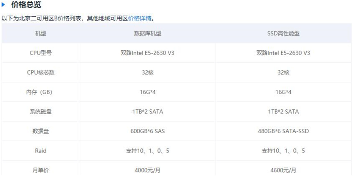This screenshot has width=353, height=176.
Task: Click 1TB*2 SATA under SSD高性能型
Action: click(283, 112)
